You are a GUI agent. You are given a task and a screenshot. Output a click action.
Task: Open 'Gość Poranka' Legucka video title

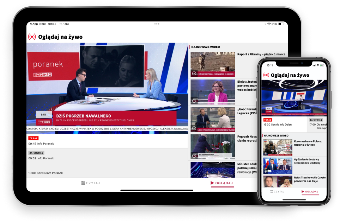coord(247,111)
